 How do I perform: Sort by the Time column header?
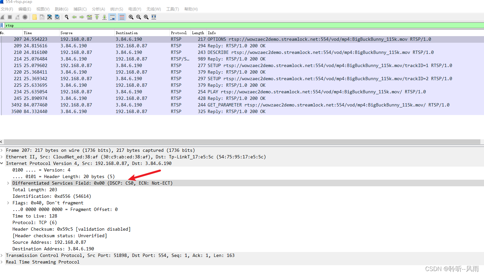[40, 33]
